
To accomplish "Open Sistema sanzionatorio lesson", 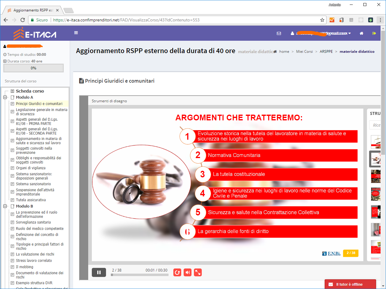I will (33, 184).
